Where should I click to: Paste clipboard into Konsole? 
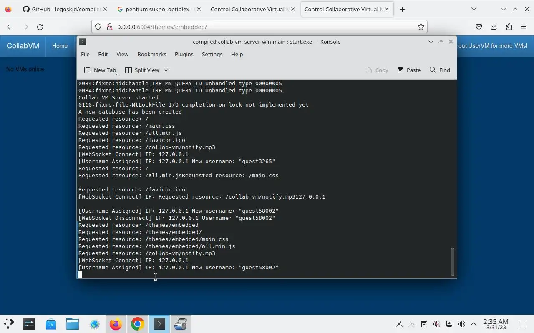pyautogui.click(x=409, y=70)
